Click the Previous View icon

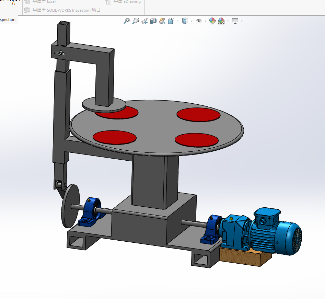(144, 21)
